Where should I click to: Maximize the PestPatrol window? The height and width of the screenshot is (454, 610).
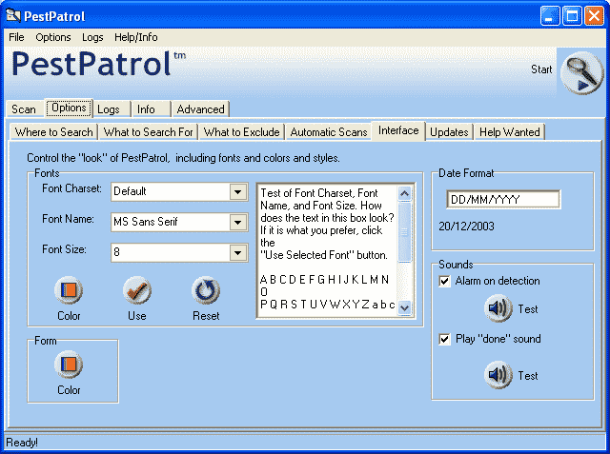click(572, 16)
